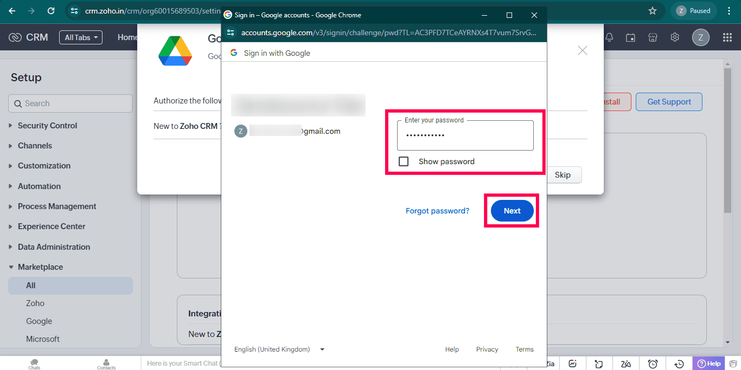This screenshot has height=370, width=741.
Task: Click the Google sign-in popup address bar
Action: tap(389, 33)
